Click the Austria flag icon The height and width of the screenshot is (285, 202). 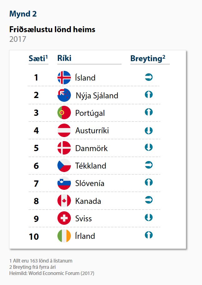click(x=64, y=130)
